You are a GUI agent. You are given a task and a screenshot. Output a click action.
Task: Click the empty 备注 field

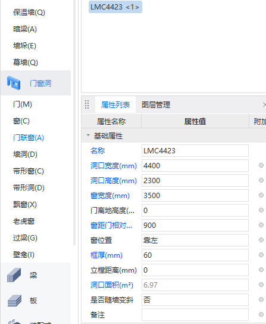pyautogui.click(x=195, y=314)
